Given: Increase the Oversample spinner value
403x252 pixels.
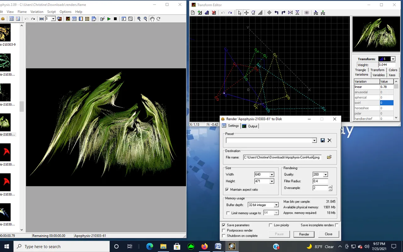Looking at the screenshot, I should point(330,186).
